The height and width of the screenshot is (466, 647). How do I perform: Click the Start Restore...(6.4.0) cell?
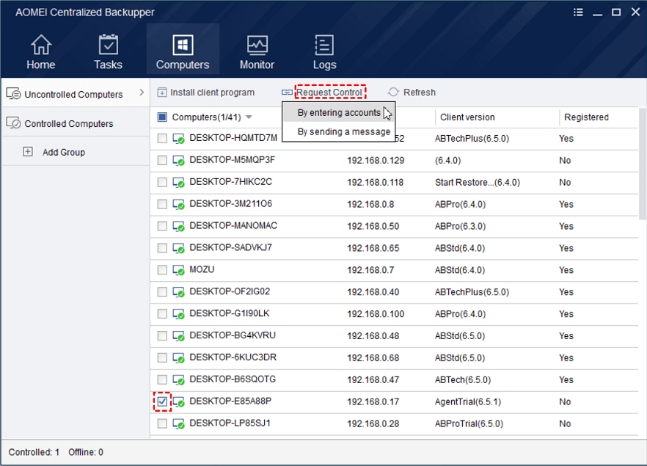click(478, 183)
